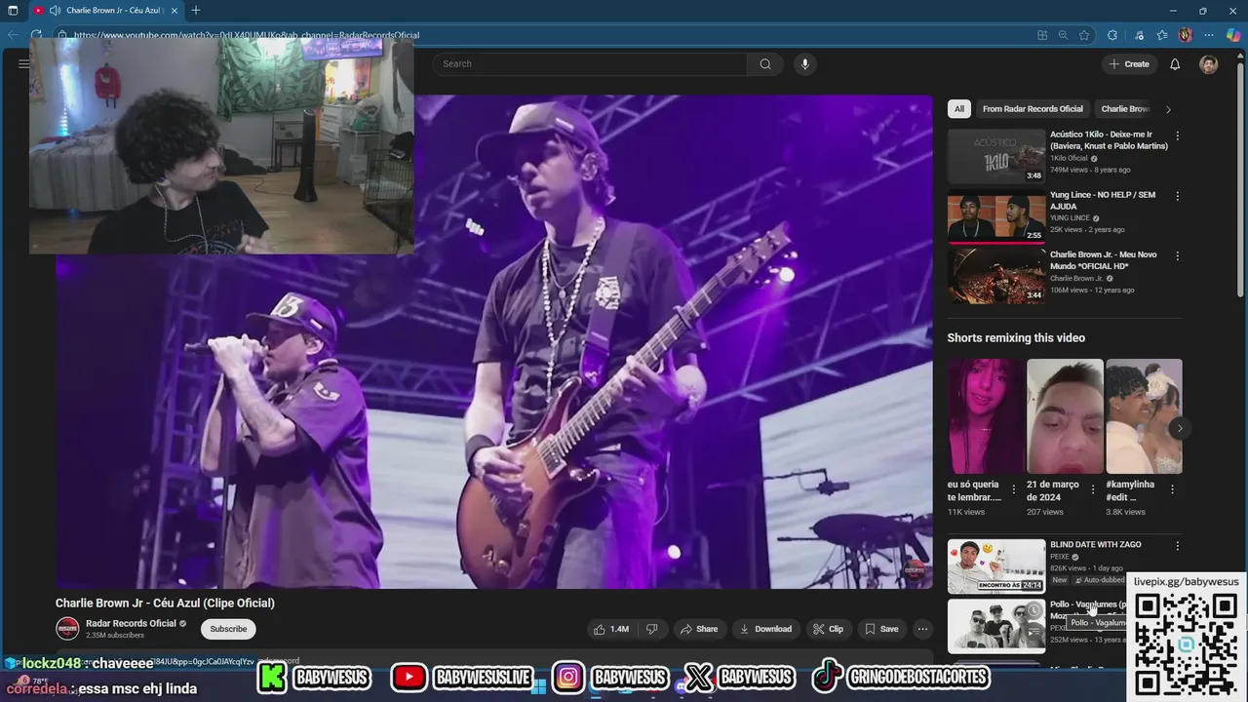Show more filter chips with right arrow

pyautogui.click(x=1168, y=109)
